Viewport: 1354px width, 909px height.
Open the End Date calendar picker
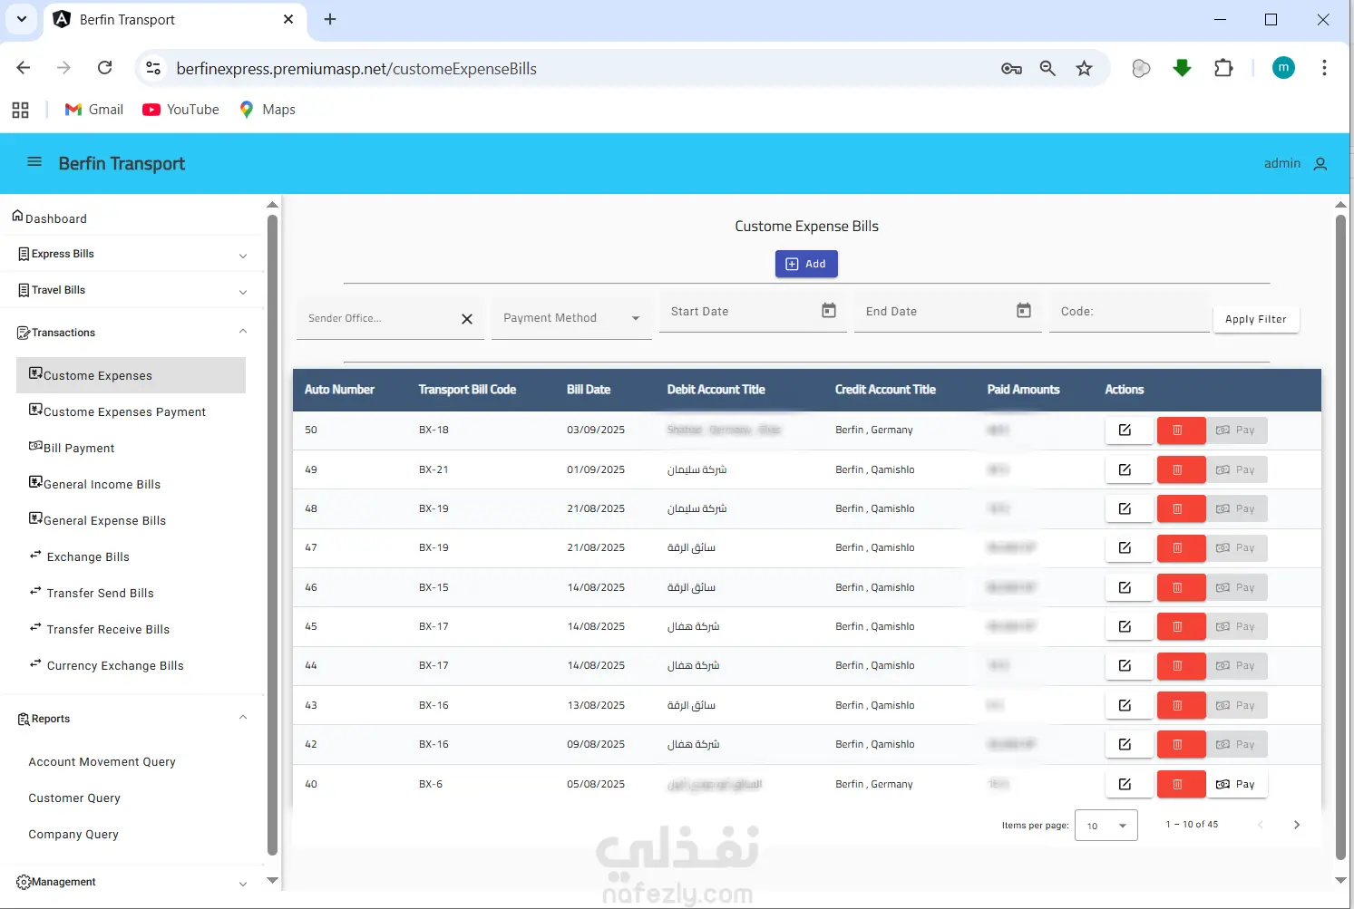pyautogui.click(x=1024, y=311)
